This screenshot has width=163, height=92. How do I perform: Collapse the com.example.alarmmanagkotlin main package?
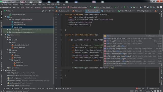(8, 19)
